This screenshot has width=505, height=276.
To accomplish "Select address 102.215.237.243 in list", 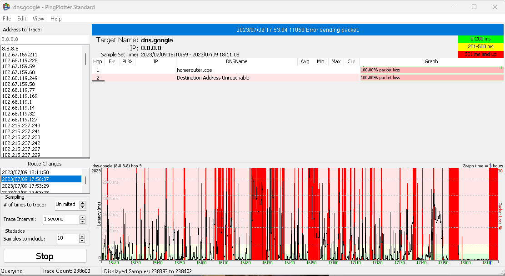I will click(21, 125).
